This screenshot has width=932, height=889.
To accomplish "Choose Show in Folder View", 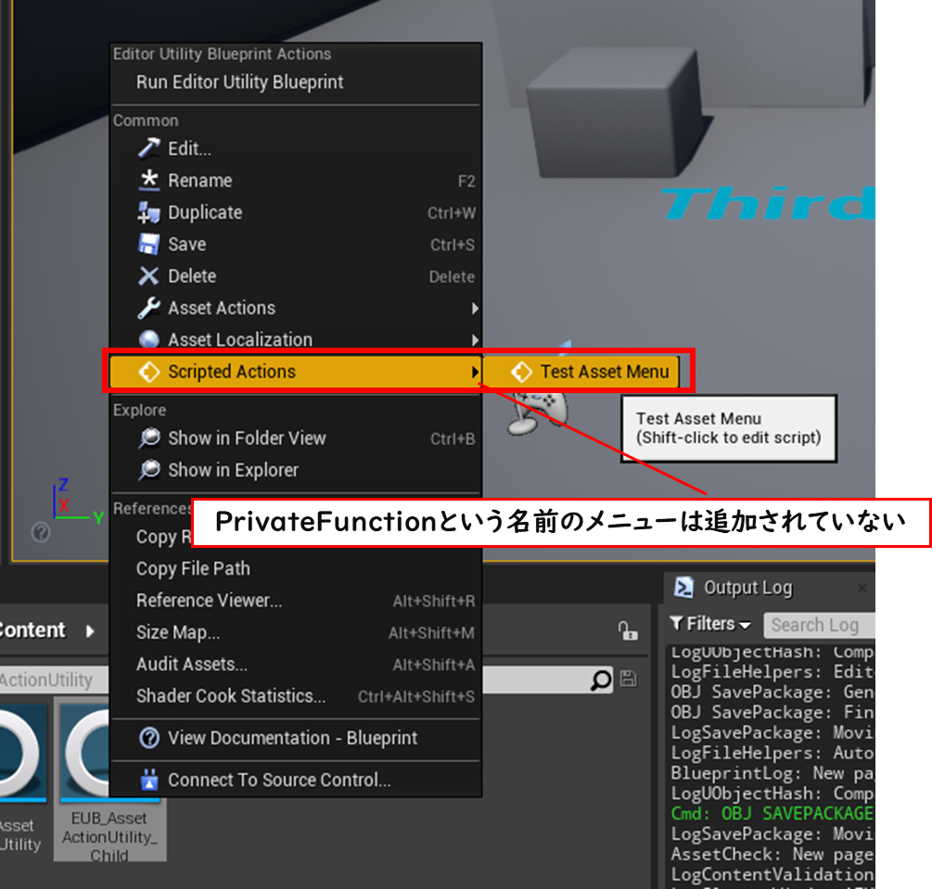I will [296, 438].
